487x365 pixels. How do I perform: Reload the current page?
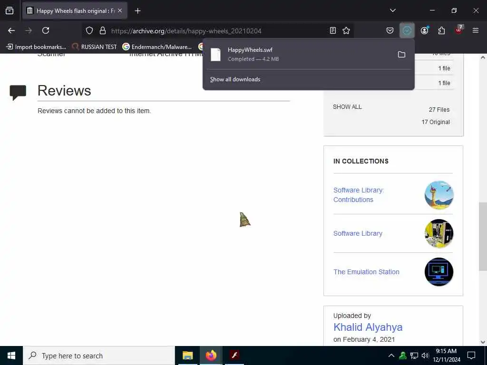[46, 30]
